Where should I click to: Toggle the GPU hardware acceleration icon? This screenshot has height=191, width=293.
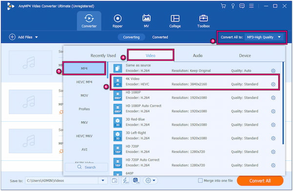click(x=136, y=181)
